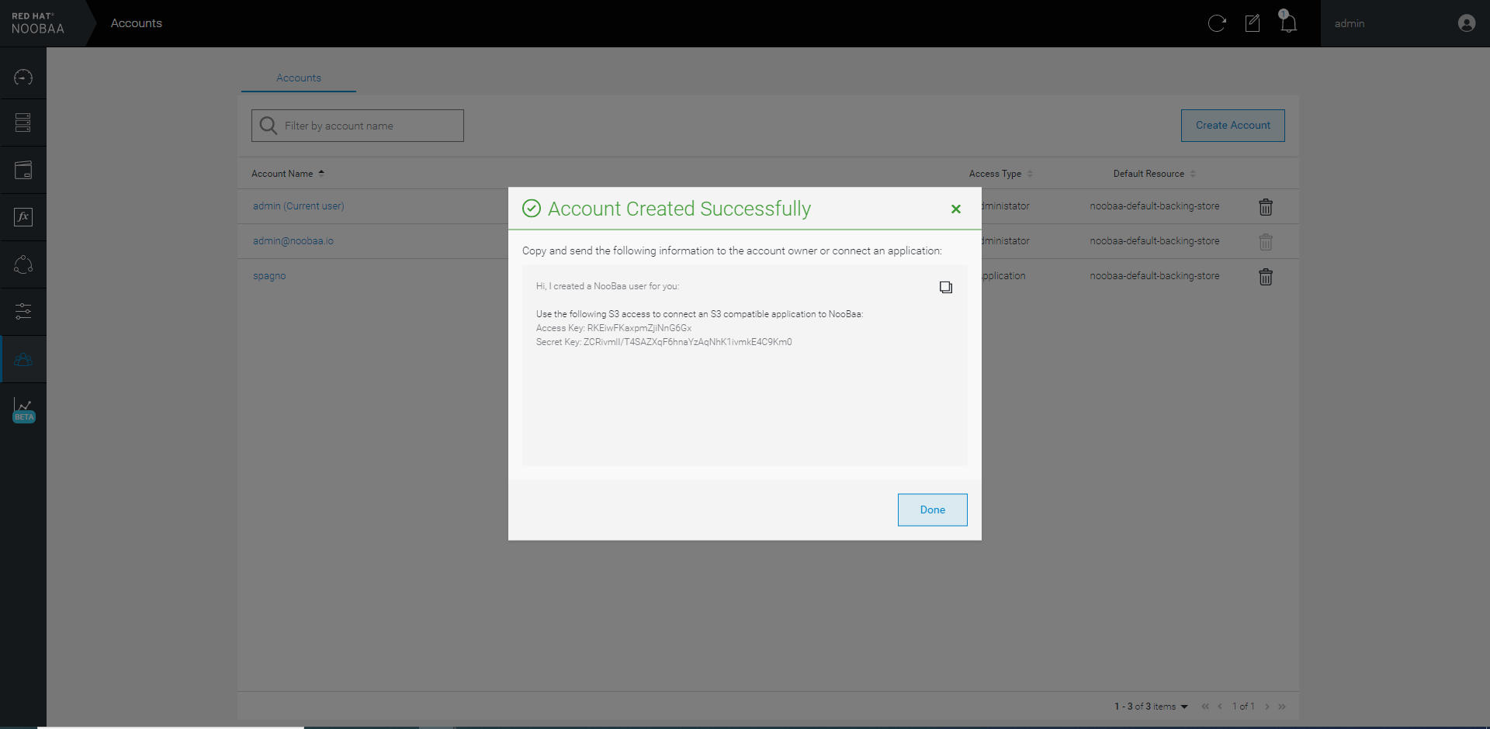1490x729 pixels.
Task: Close the Account Created Successfully dialog
Action: [x=955, y=209]
